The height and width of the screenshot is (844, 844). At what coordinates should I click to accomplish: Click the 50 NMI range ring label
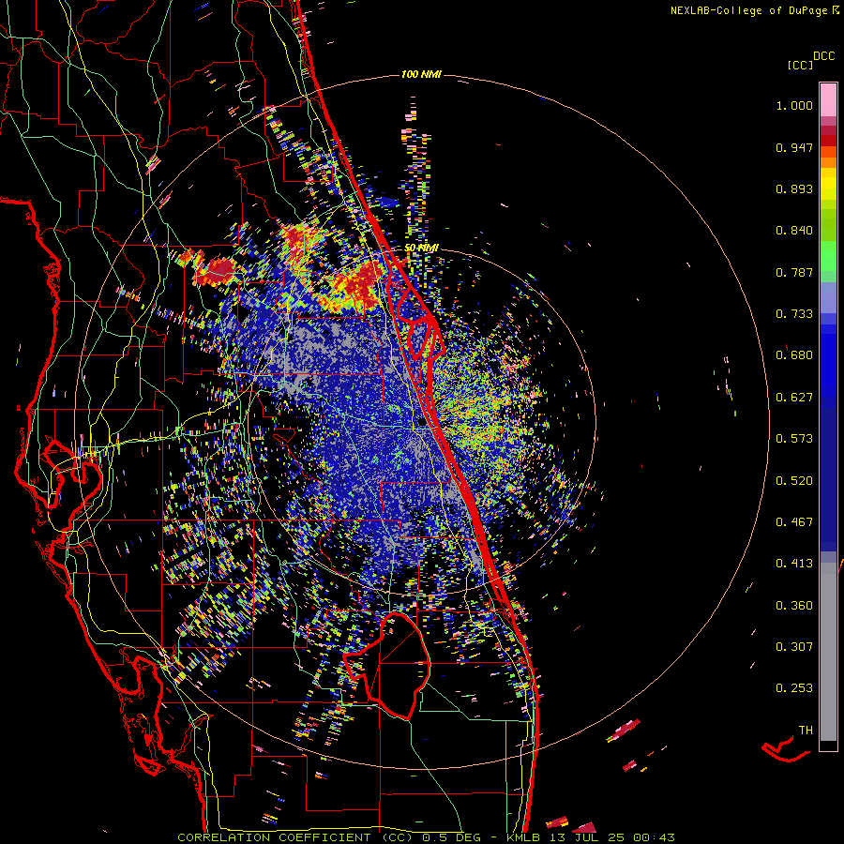[421, 249]
